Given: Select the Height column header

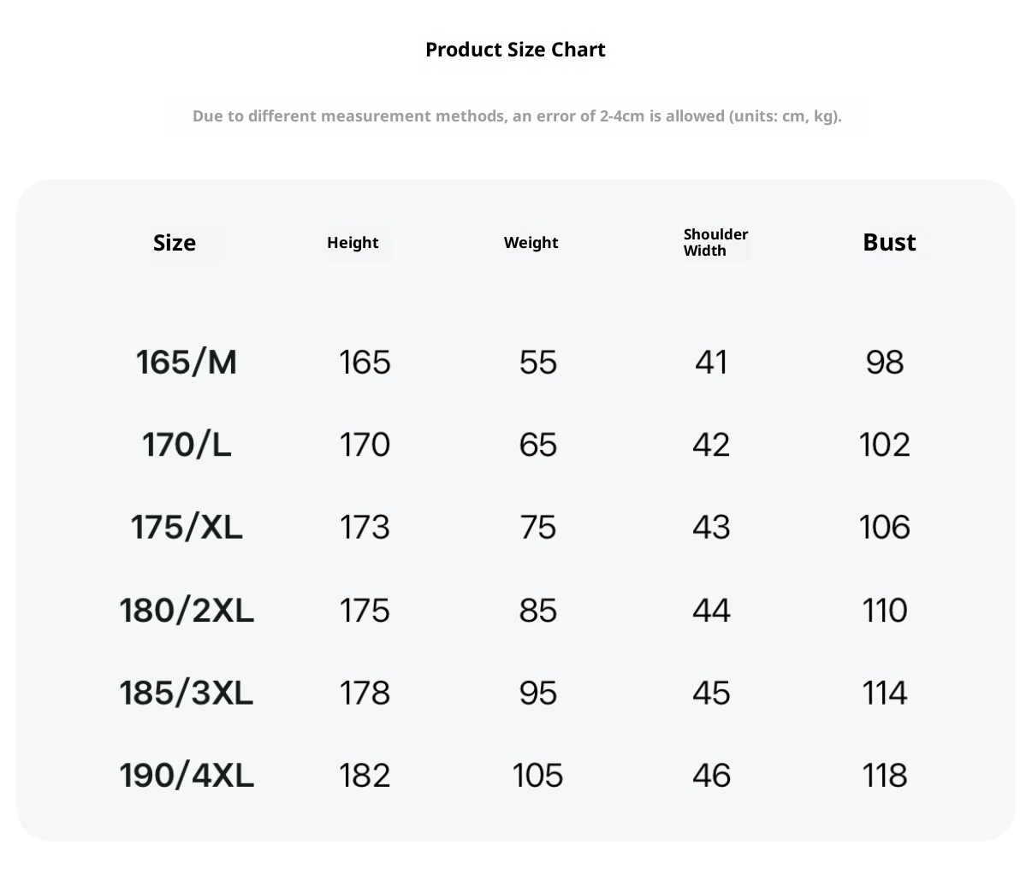Looking at the screenshot, I should coord(353,243).
